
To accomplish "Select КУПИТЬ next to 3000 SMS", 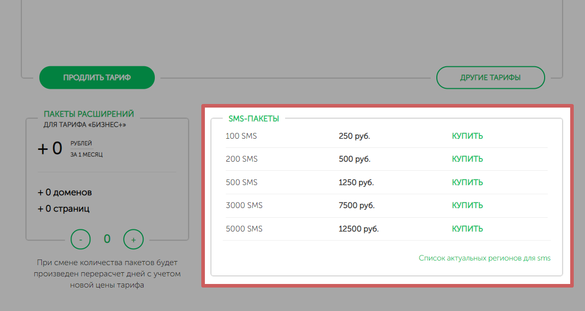I will [467, 205].
